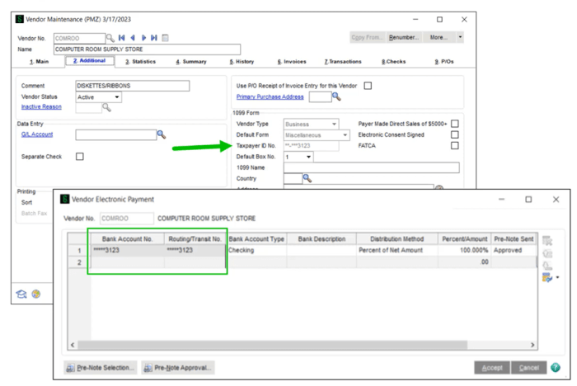Go to first vendor record button
Image resolution: width=577 pixels, height=386 pixels.
pyautogui.click(x=121, y=38)
